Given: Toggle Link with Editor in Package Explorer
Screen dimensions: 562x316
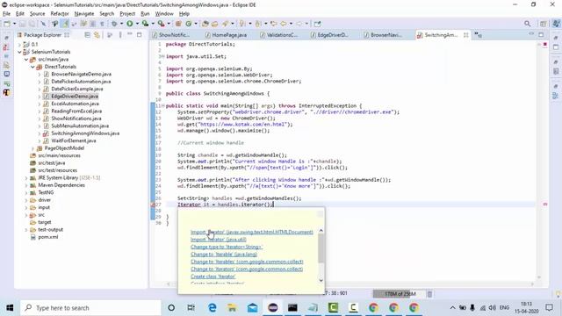Looking at the screenshot, I should pos(97,35).
